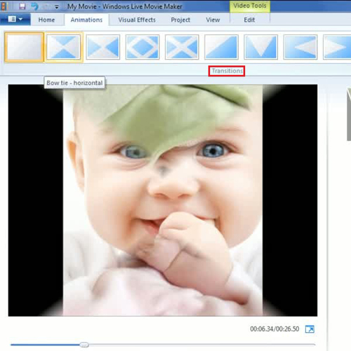The image size is (351, 351).
Task: Select the V-shaped wipe transition
Action: [x=260, y=47]
